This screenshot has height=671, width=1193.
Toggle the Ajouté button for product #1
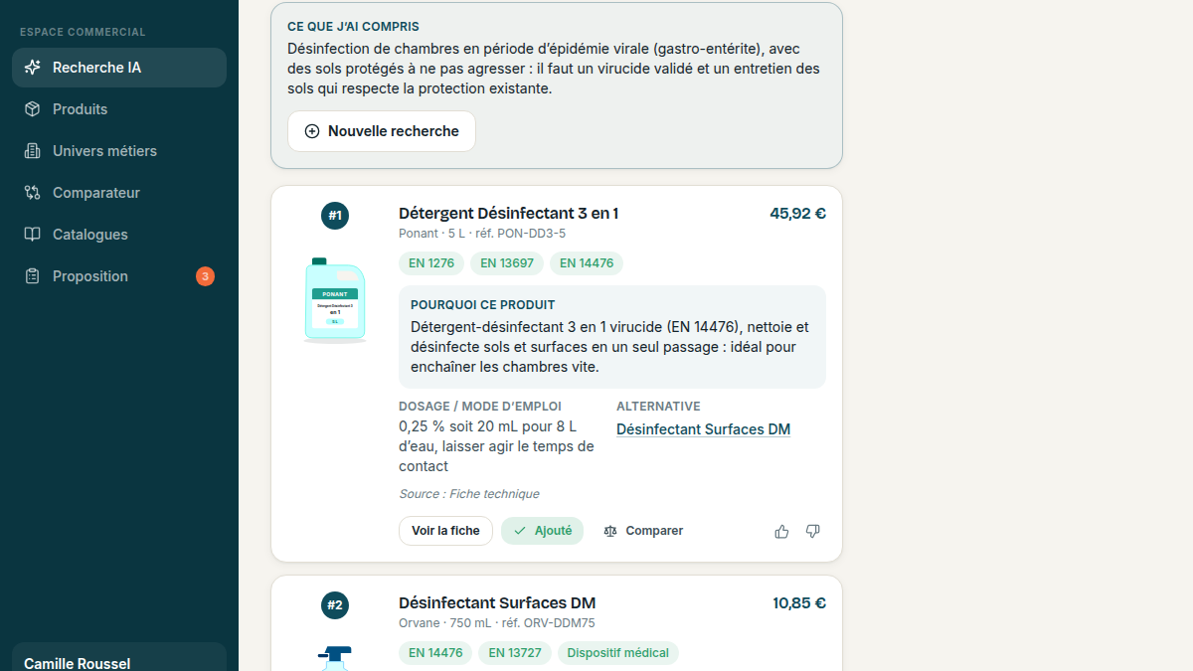point(542,531)
